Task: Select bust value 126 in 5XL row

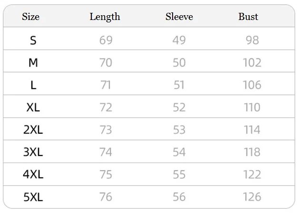Action: pyautogui.click(x=252, y=197)
